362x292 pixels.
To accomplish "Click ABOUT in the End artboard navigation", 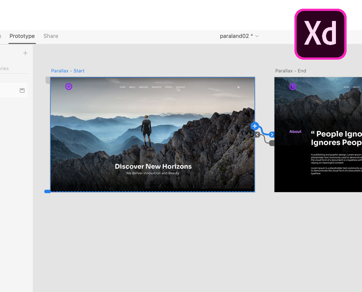I will click(x=356, y=87).
